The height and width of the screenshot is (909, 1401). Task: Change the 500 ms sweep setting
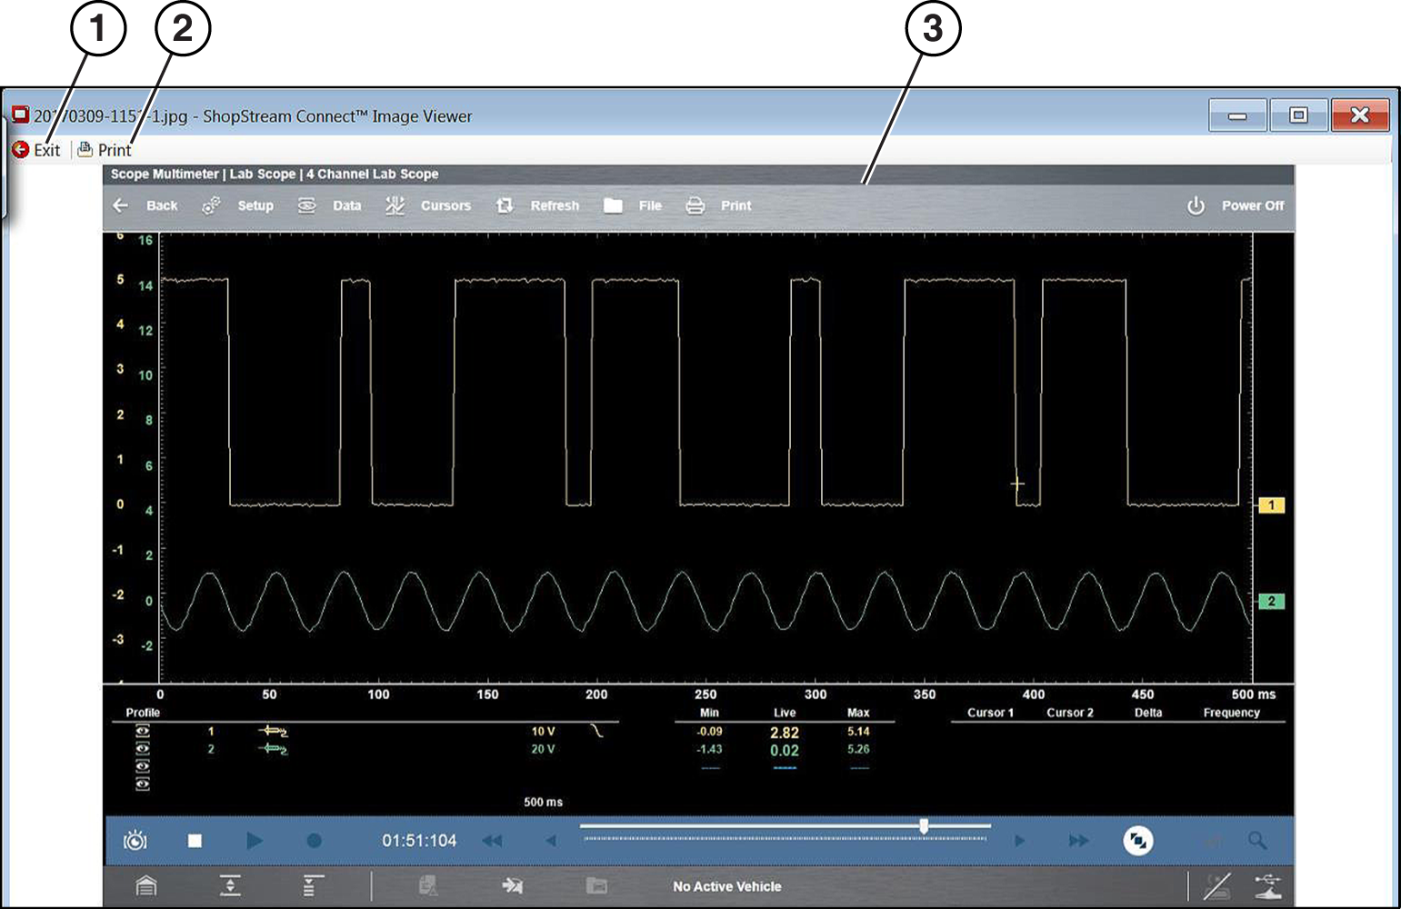[543, 802]
